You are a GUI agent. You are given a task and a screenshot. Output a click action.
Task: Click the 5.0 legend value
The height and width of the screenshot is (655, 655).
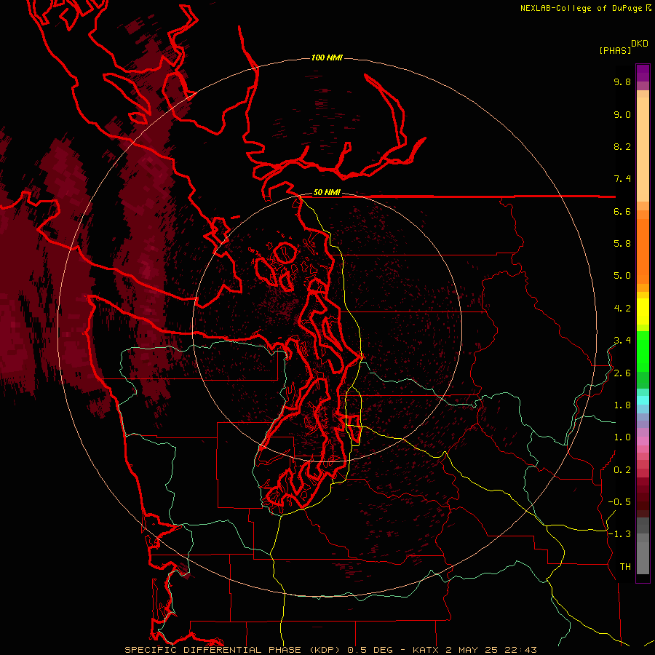coord(622,276)
